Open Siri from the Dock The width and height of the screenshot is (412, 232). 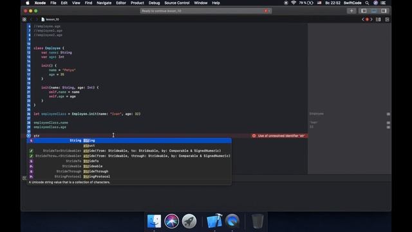pyautogui.click(x=172, y=221)
